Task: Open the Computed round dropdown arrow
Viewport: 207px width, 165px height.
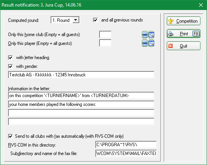Action: pyautogui.click(x=76, y=20)
